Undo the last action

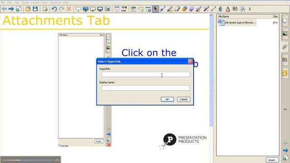click(x=54, y=9)
